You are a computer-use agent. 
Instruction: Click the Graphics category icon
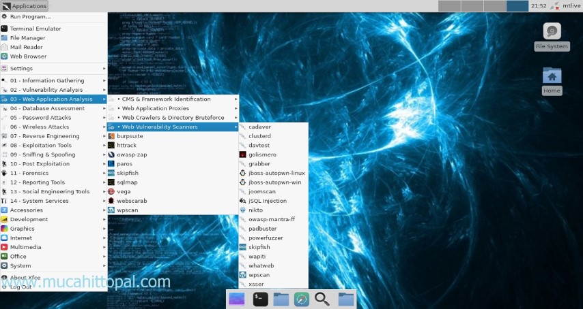pyautogui.click(x=4, y=229)
